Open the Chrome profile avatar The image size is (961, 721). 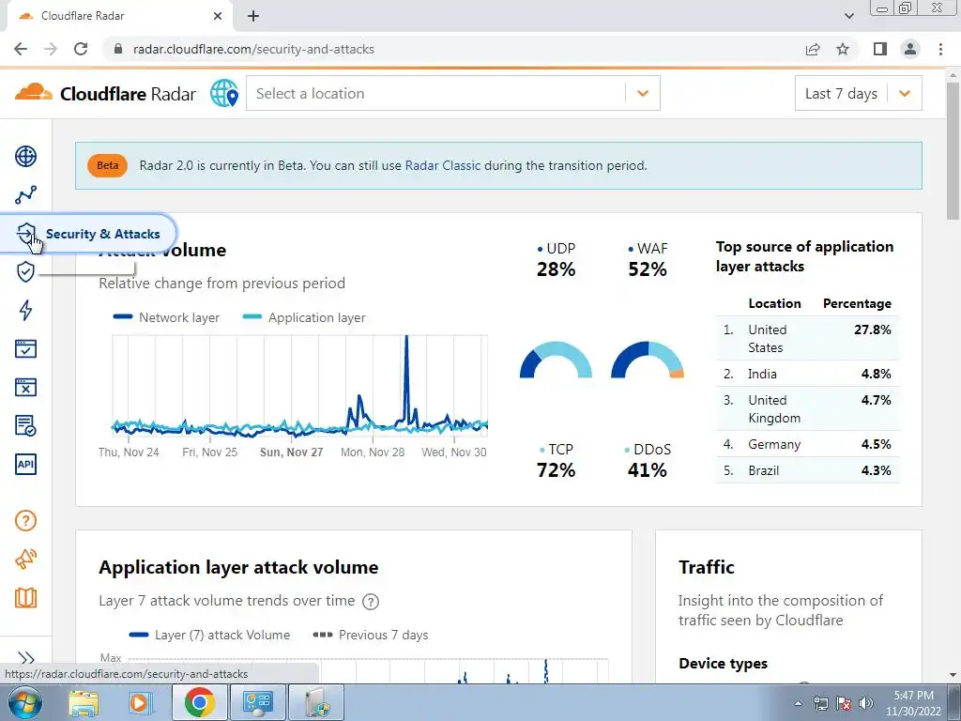(x=910, y=49)
